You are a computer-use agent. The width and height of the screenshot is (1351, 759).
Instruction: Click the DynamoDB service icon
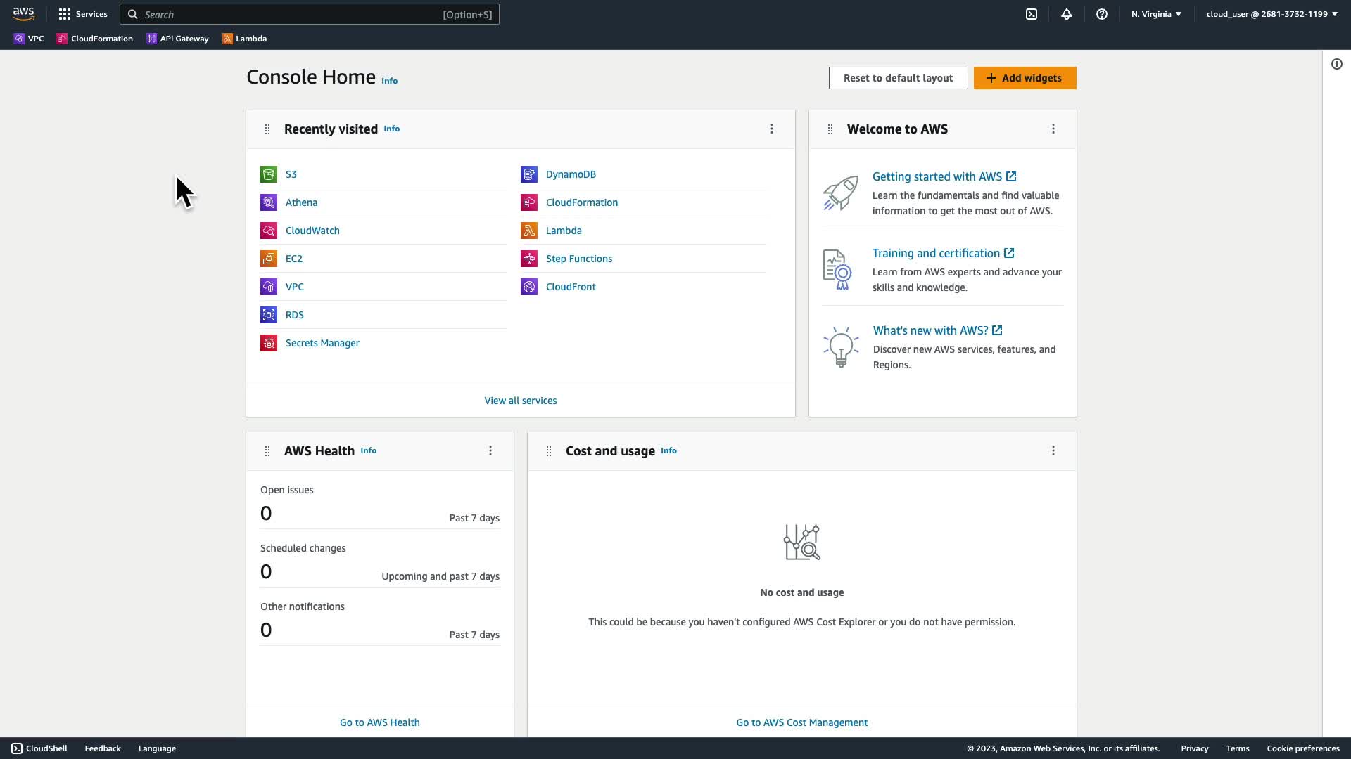(529, 174)
